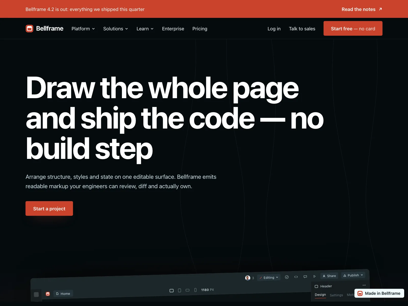This screenshot has height=306, width=408.
Task: Click the arrow icon beside Read the notes
Action: click(x=380, y=9)
